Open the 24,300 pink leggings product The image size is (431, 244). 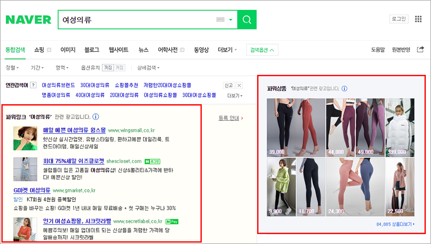pyautogui.click(x=355, y=187)
